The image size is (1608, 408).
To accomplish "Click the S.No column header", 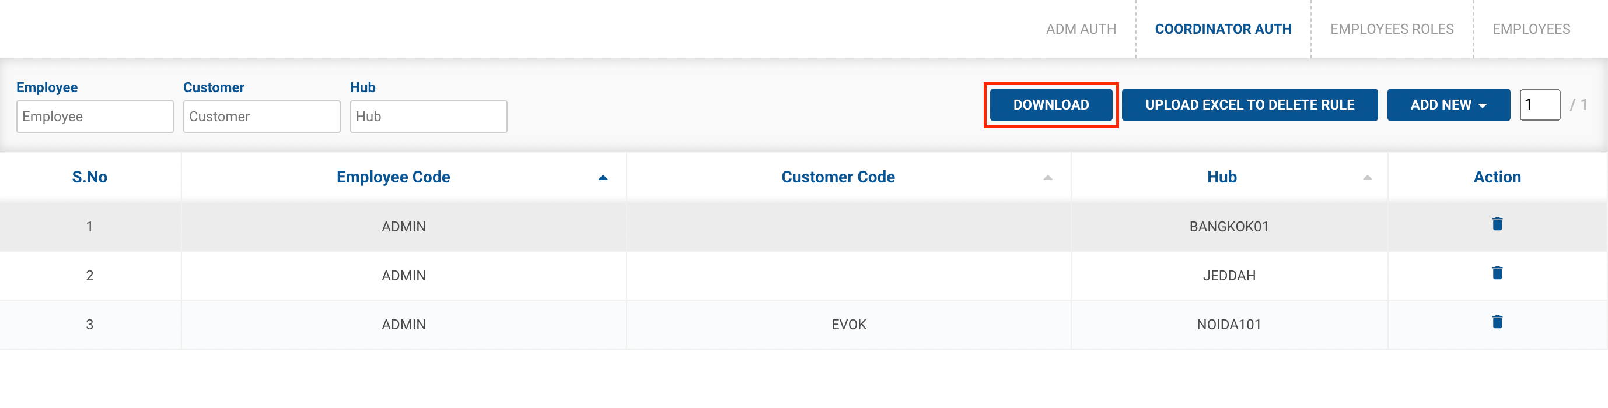I will coord(90,177).
